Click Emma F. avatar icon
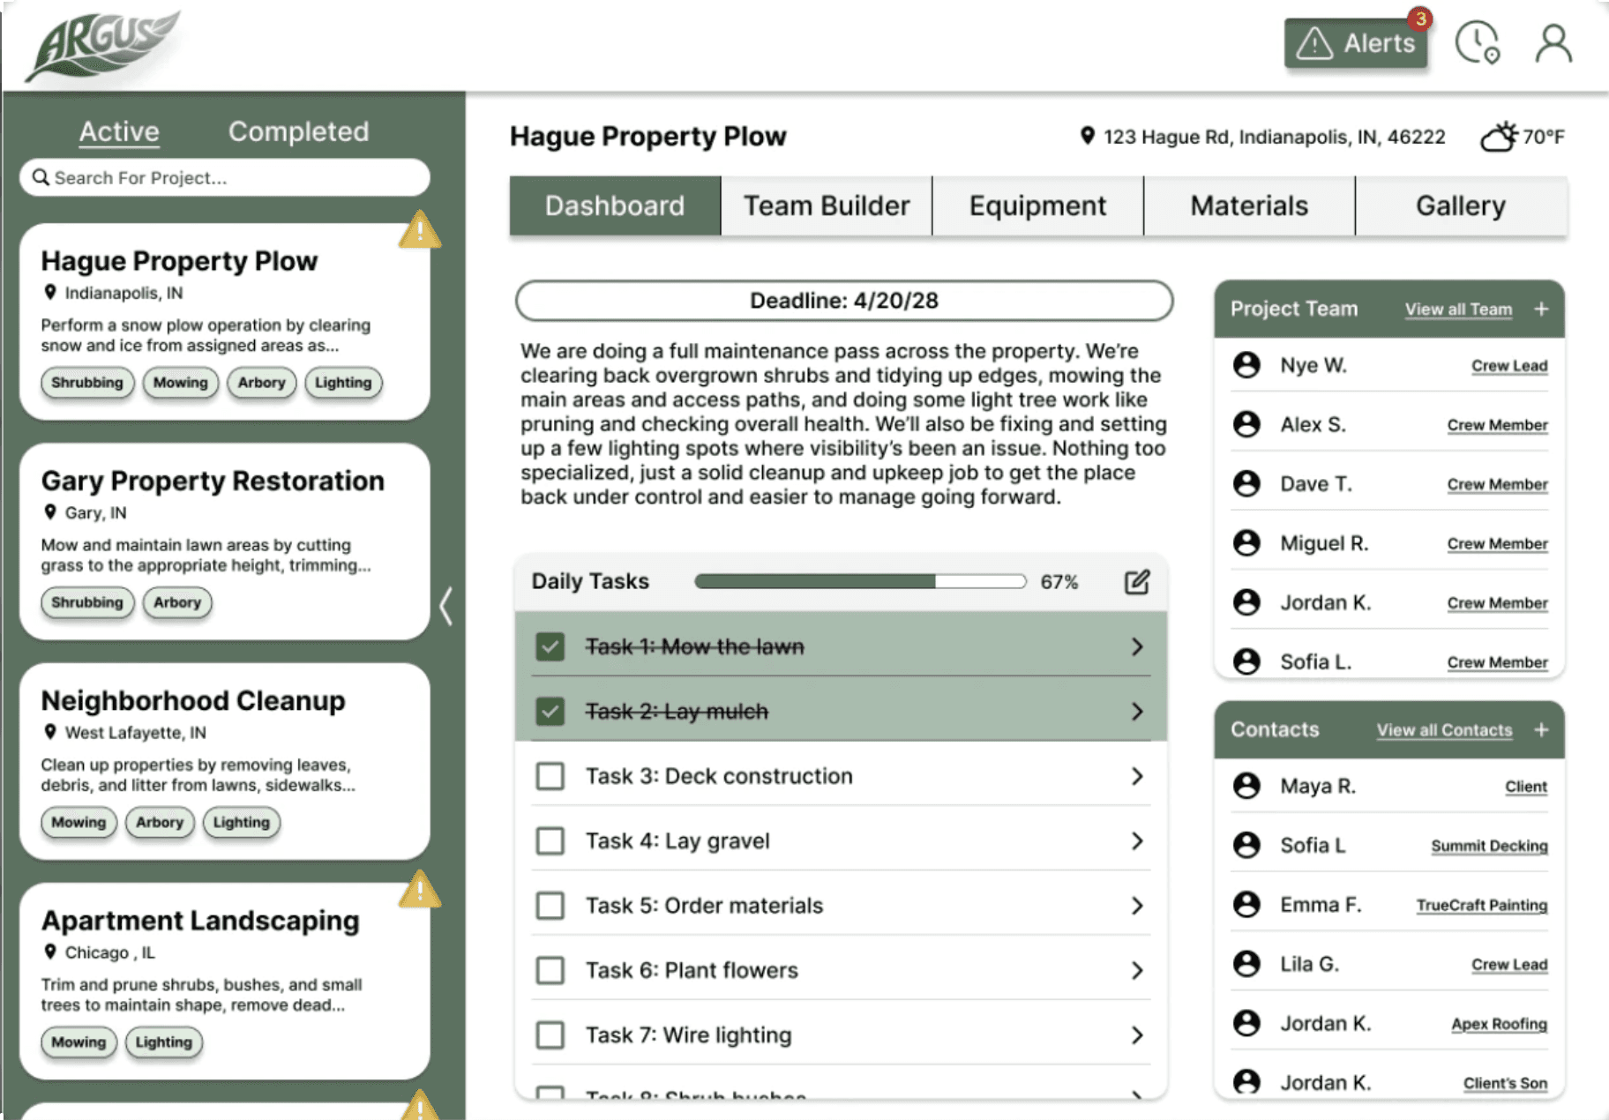 point(1246,904)
